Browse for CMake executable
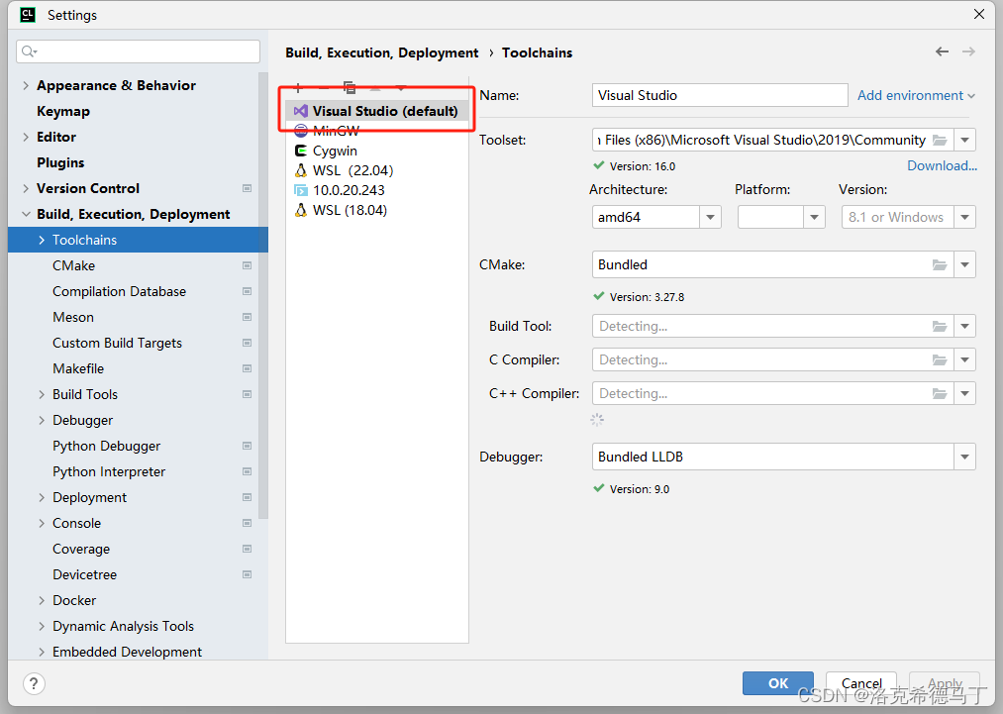The image size is (1003, 714). 940,264
